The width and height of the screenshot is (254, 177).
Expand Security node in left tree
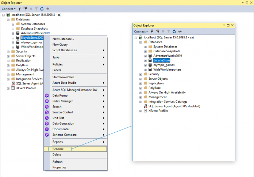pos(8,52)
